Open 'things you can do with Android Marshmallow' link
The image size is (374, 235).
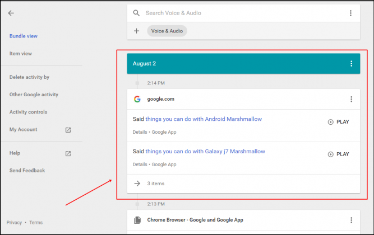[204, 119]
